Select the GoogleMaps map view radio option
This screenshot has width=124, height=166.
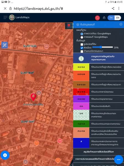pyautogui.click(x=82, y=37)
